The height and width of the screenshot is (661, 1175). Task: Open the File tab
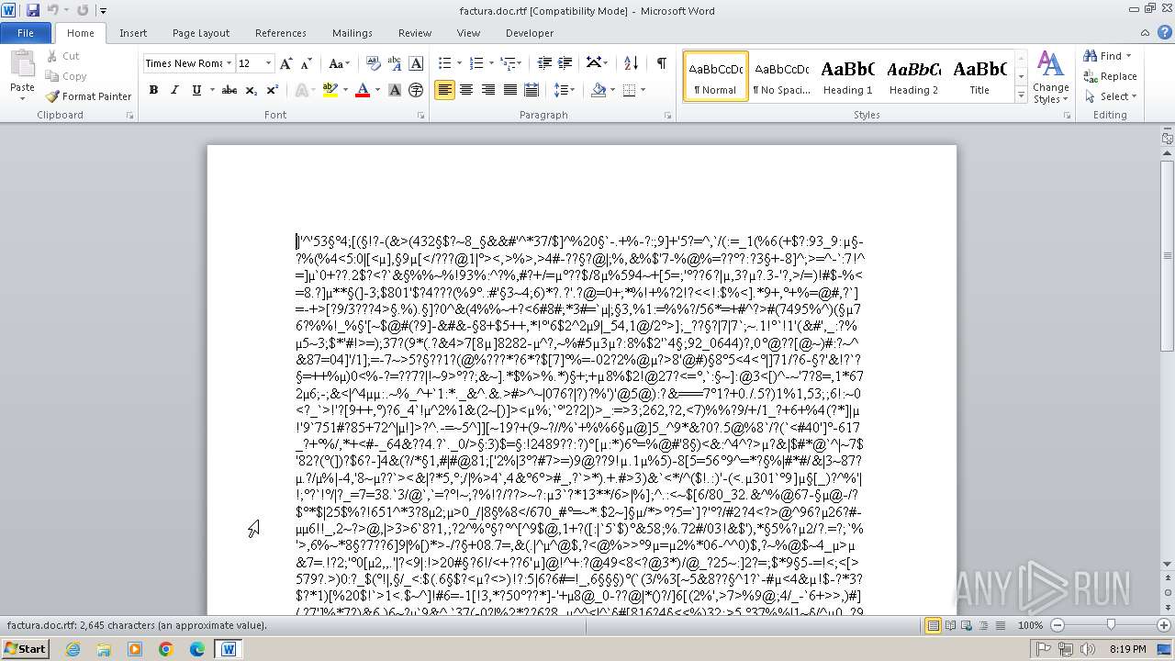coord(26,33)
